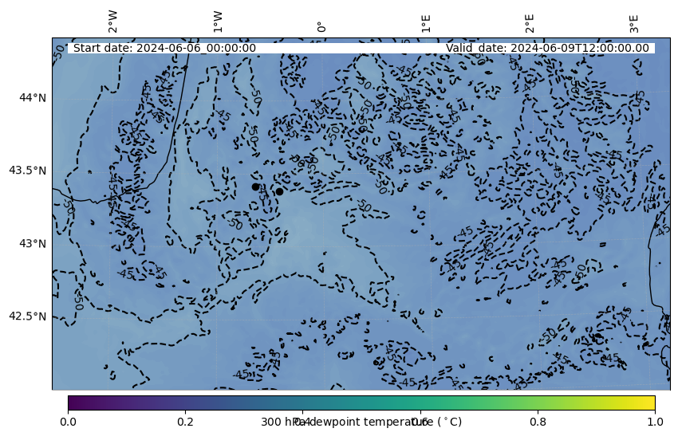Viewport: 678px width, 444px height.
Task: Click the 1.0 colorbar tick label
Action: click(x=655, y=421)
